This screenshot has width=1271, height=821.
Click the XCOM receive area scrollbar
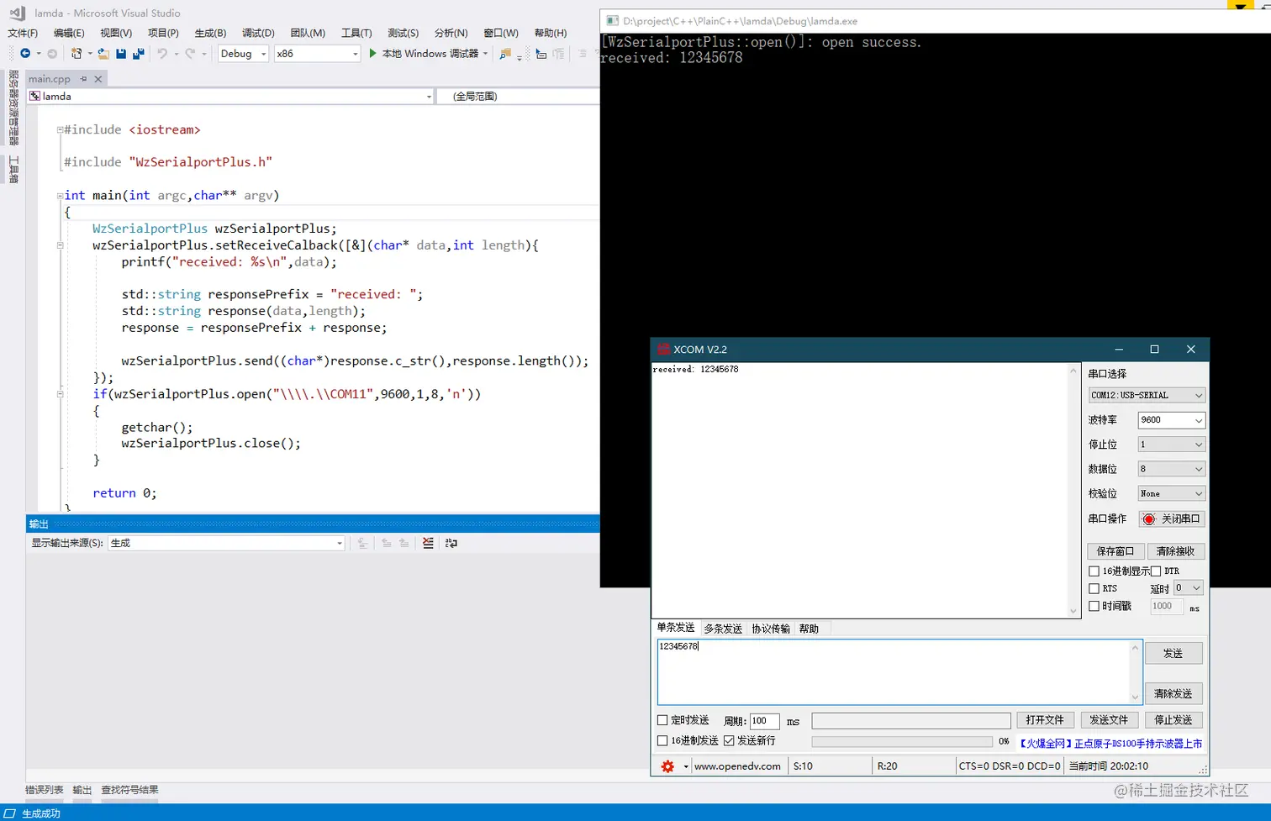tap(1073, 490)
